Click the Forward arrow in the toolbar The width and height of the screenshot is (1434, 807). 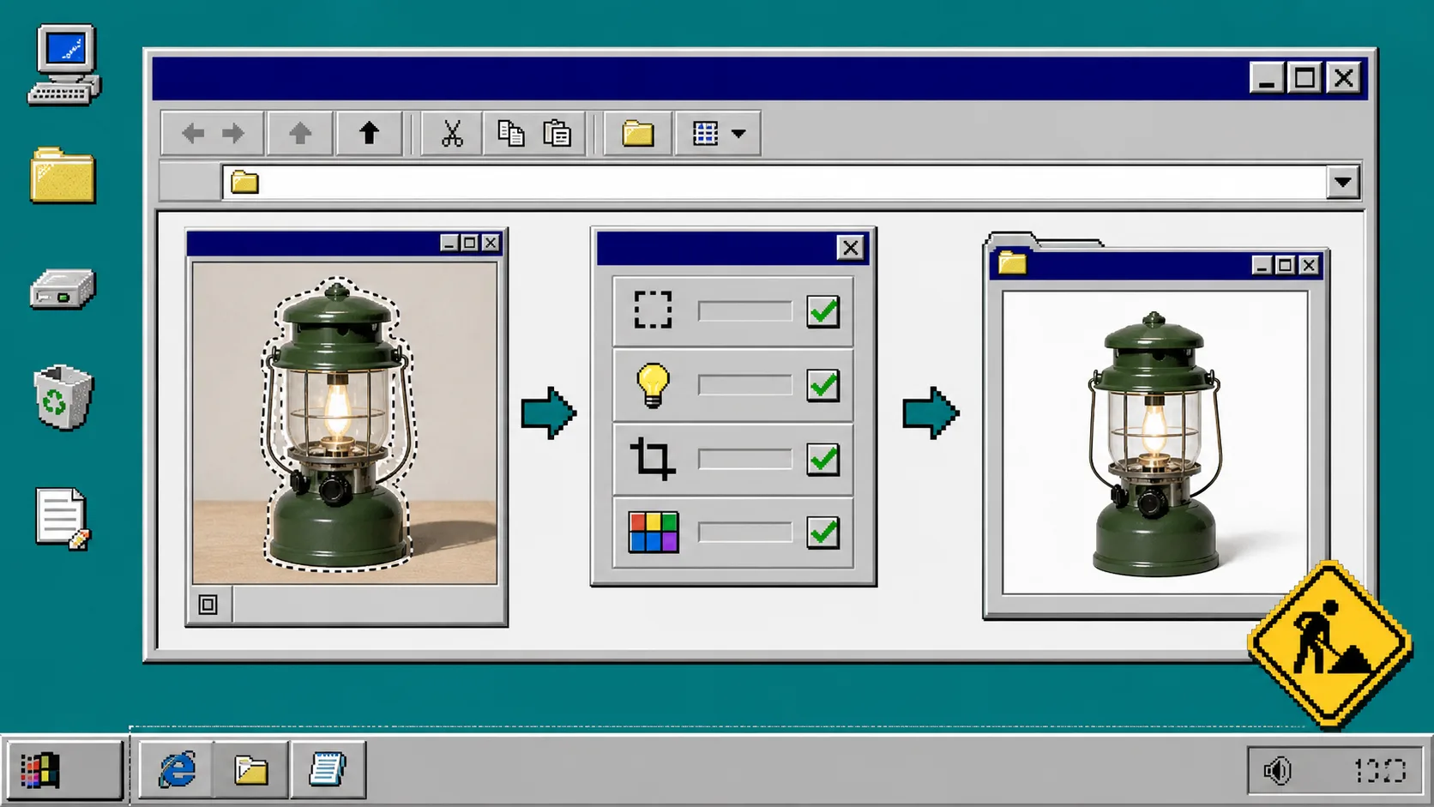click(x=232, y=134)
